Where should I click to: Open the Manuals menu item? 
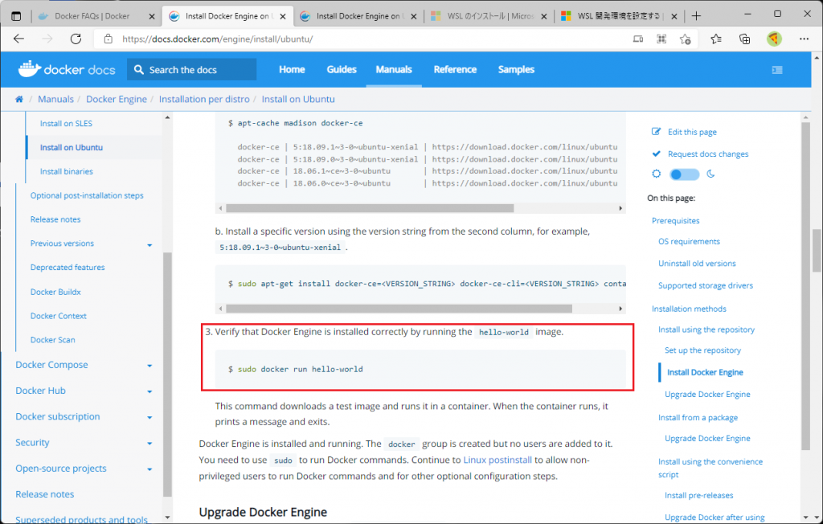click(394, 69)
